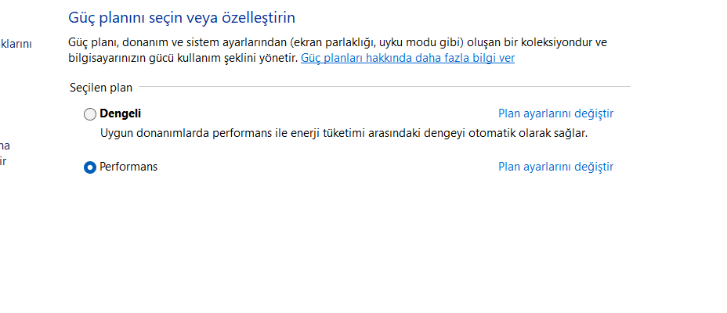Click the bold Dengeli plan label
This screenshot has height=313, width=727.
120,113
